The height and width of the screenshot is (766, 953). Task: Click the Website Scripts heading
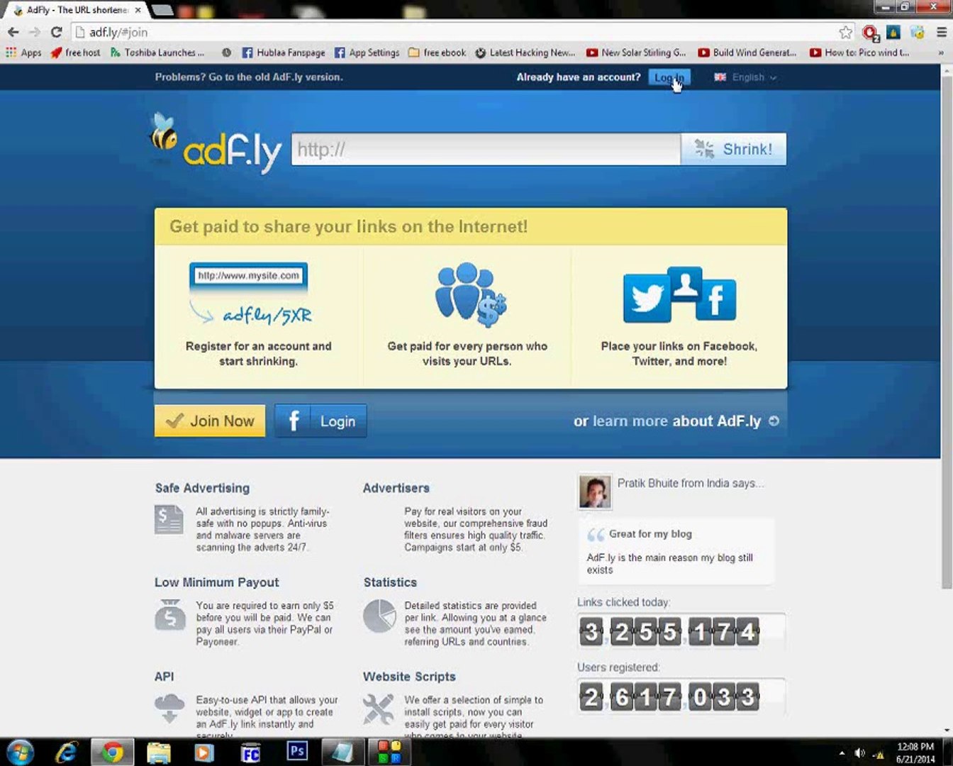tap(409, 677)
